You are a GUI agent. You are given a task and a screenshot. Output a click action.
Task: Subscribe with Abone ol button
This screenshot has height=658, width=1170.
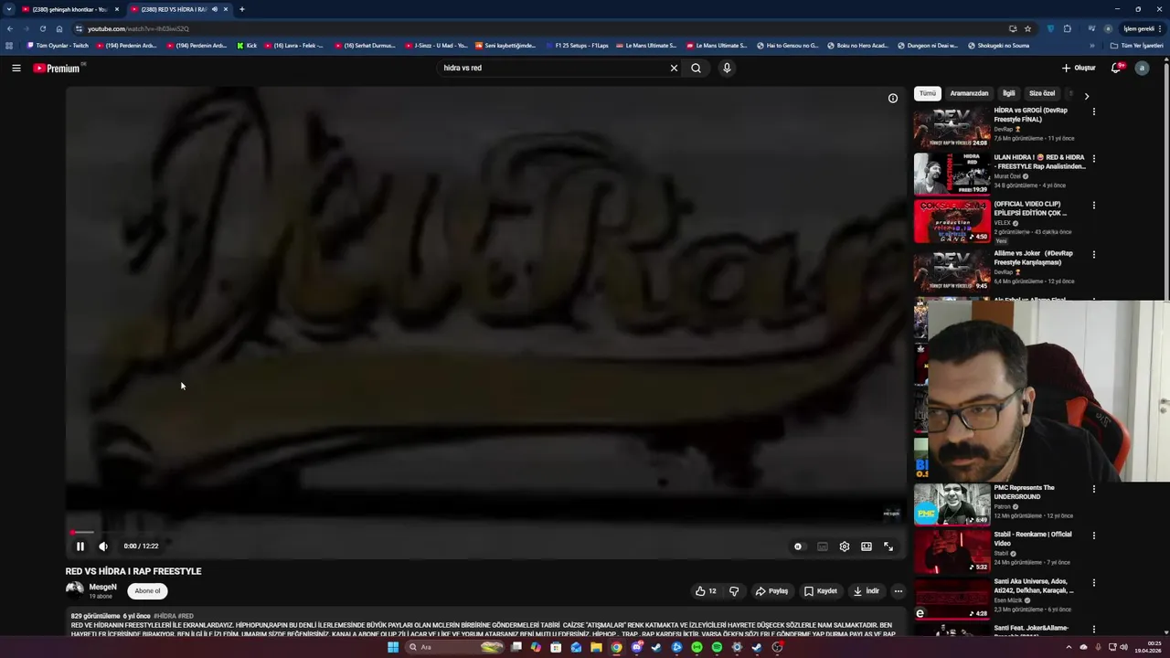tap(147, 590)
